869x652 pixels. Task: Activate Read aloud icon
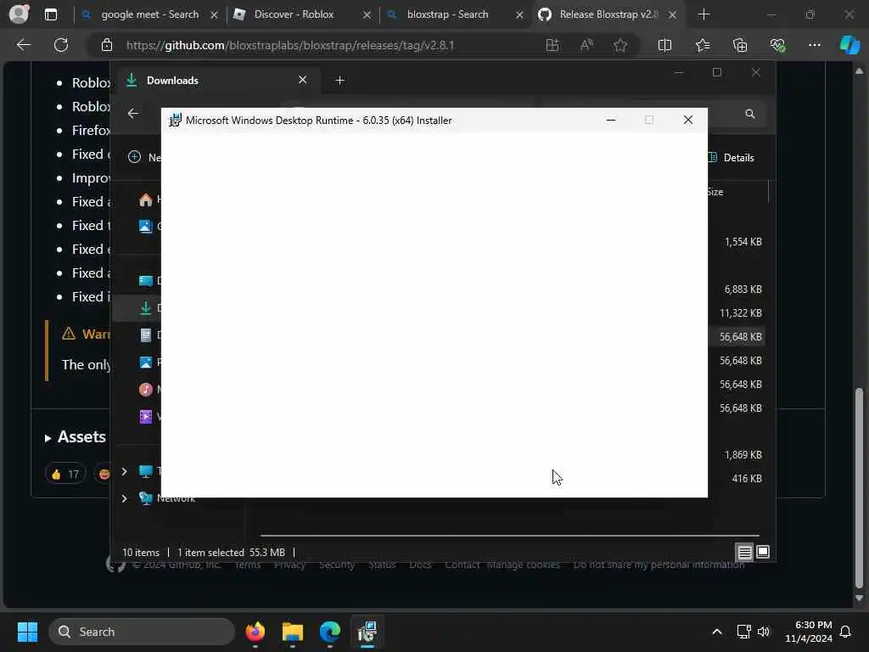click(x=586, y=45)
